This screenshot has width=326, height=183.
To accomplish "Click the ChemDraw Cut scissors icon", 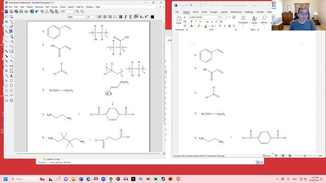I will (x=47, y=11).
